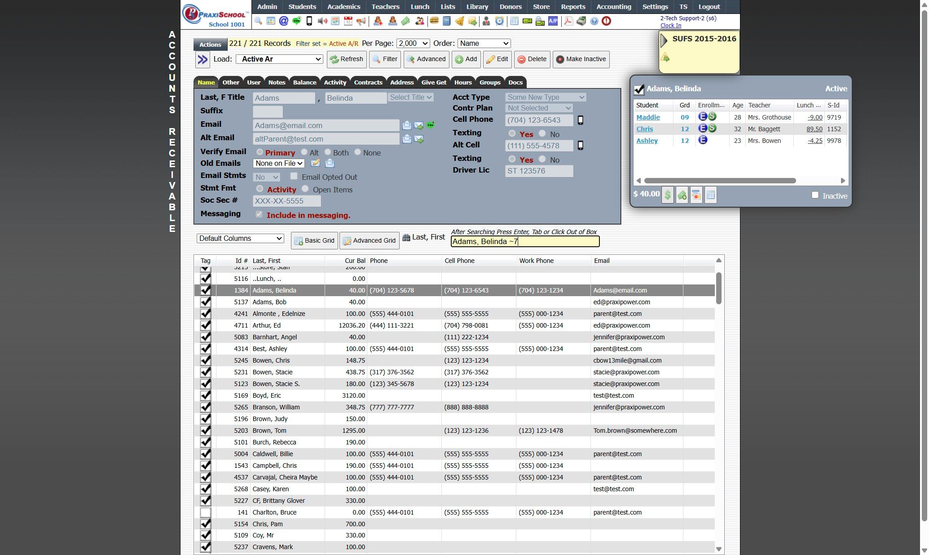Open the Per Page dropdown
929x555 pixels.
point(413,44)
